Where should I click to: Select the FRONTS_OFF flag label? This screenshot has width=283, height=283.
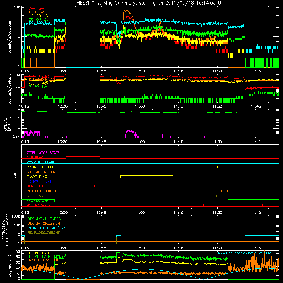click(37, 201)
